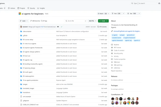161x107 pixels.
Task: Open the Actions tab
Action: (x=12, y=8)
